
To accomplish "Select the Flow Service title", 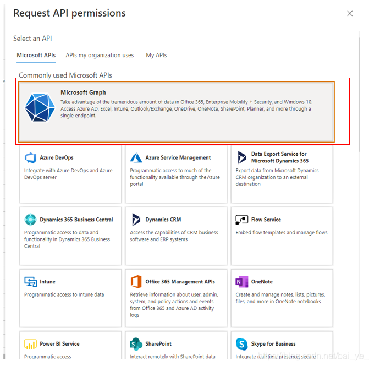I will click(x=266, y=220).
